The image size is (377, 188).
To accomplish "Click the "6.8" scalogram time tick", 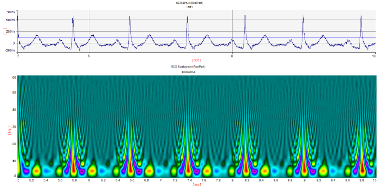I will click(146, 180).
